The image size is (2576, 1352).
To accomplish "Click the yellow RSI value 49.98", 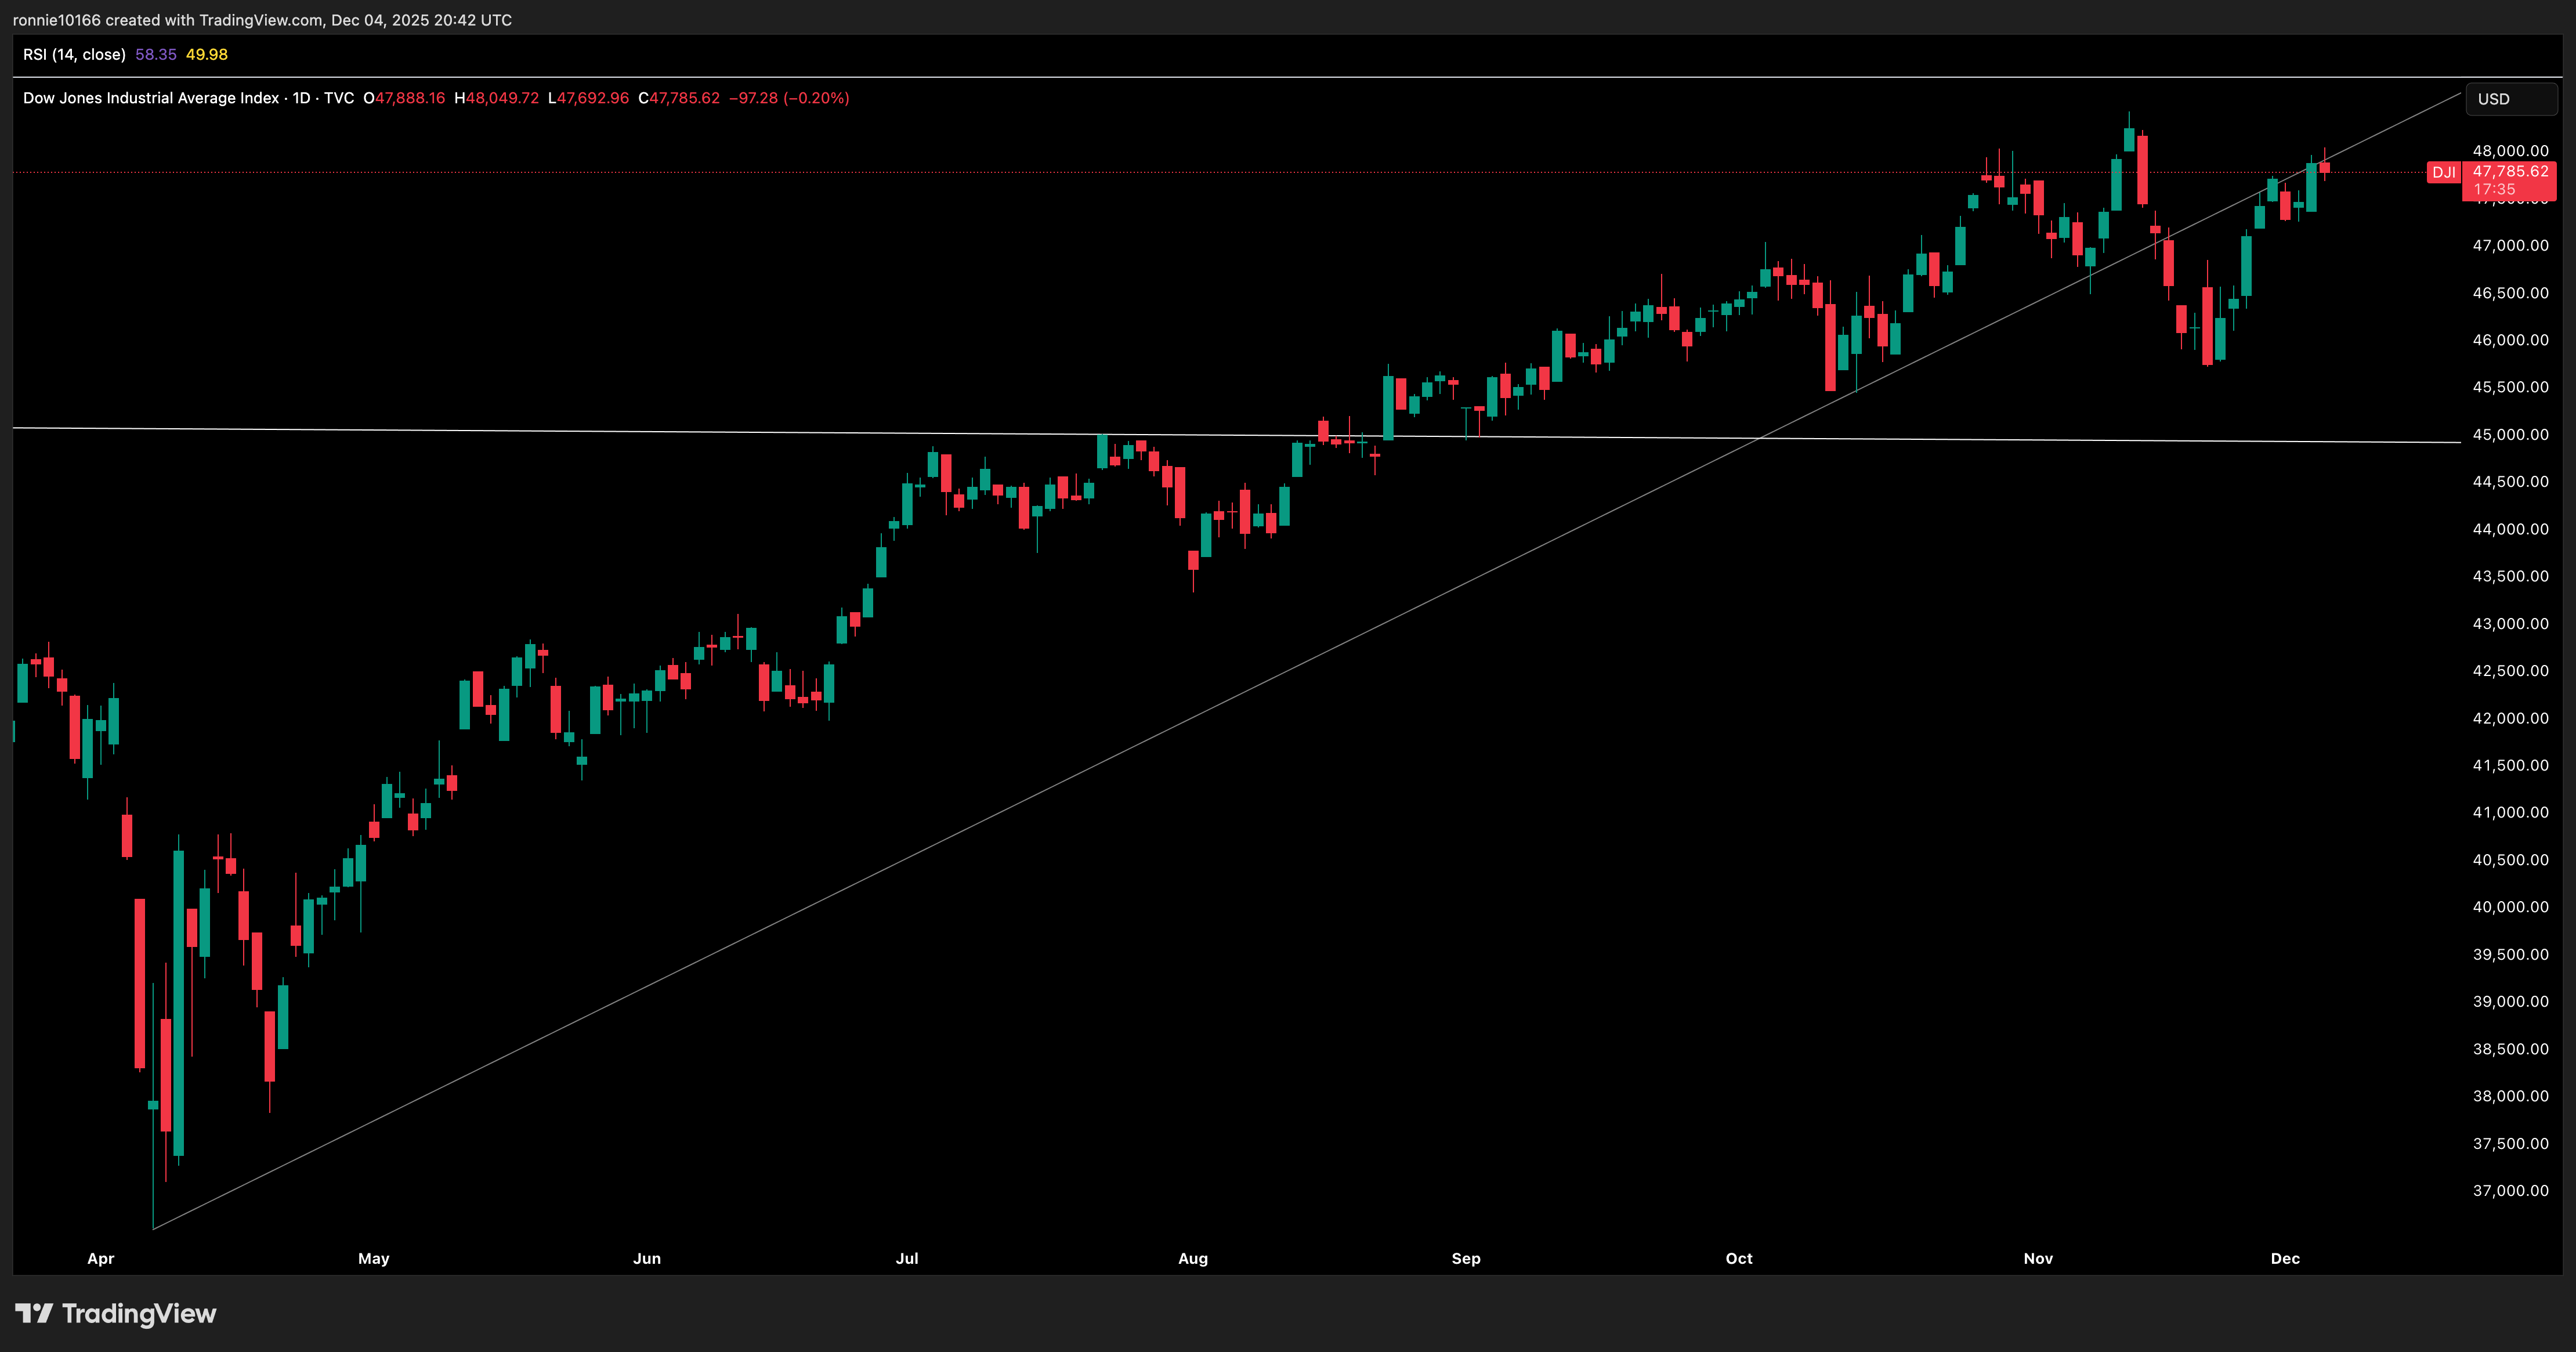I will [206, 55].
